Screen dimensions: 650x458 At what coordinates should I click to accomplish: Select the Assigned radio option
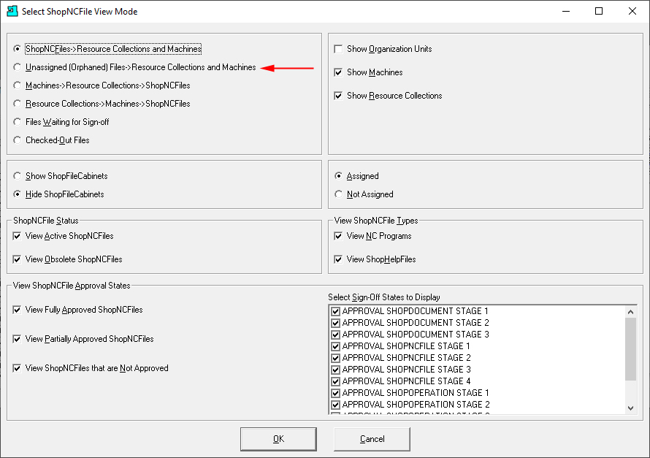tap(338, 176)
